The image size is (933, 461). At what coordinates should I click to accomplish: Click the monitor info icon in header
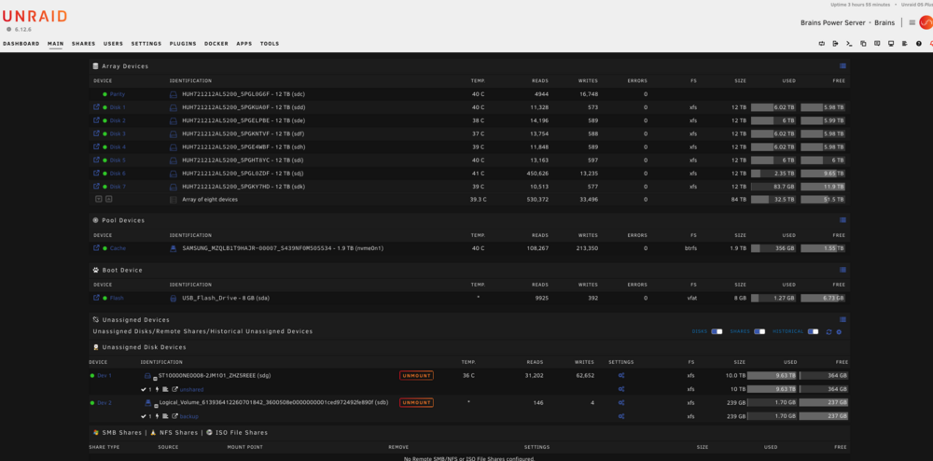[x=891, y=44]
